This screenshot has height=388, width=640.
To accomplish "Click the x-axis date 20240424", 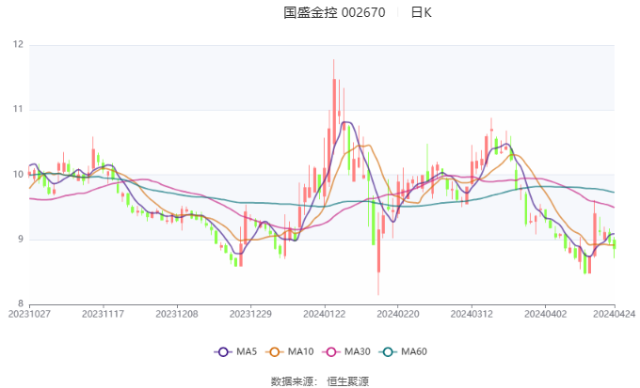I will [614, 314].
